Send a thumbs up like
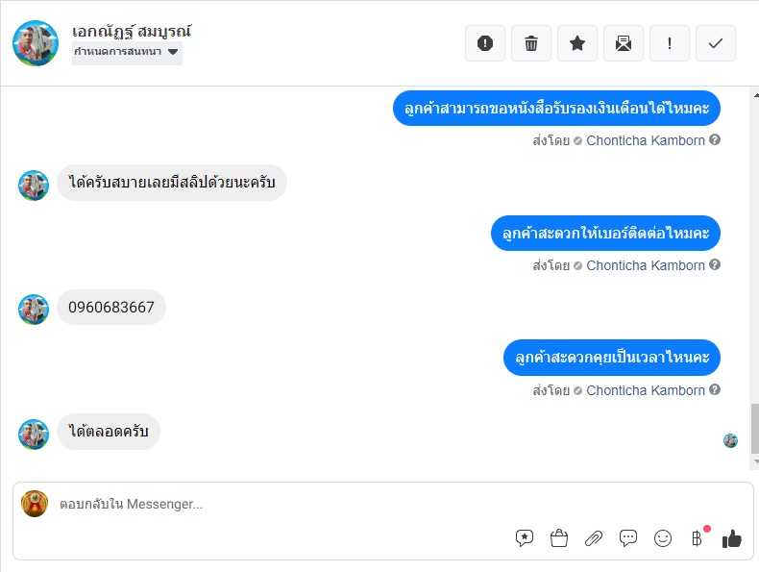Screen dimensions: 759x572 (732, 538)
